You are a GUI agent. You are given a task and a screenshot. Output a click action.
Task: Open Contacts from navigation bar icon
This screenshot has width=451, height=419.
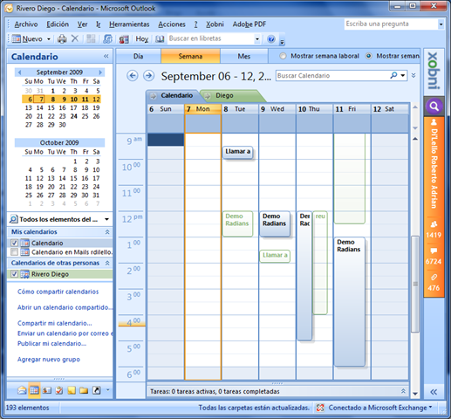(x=46, y=390)
